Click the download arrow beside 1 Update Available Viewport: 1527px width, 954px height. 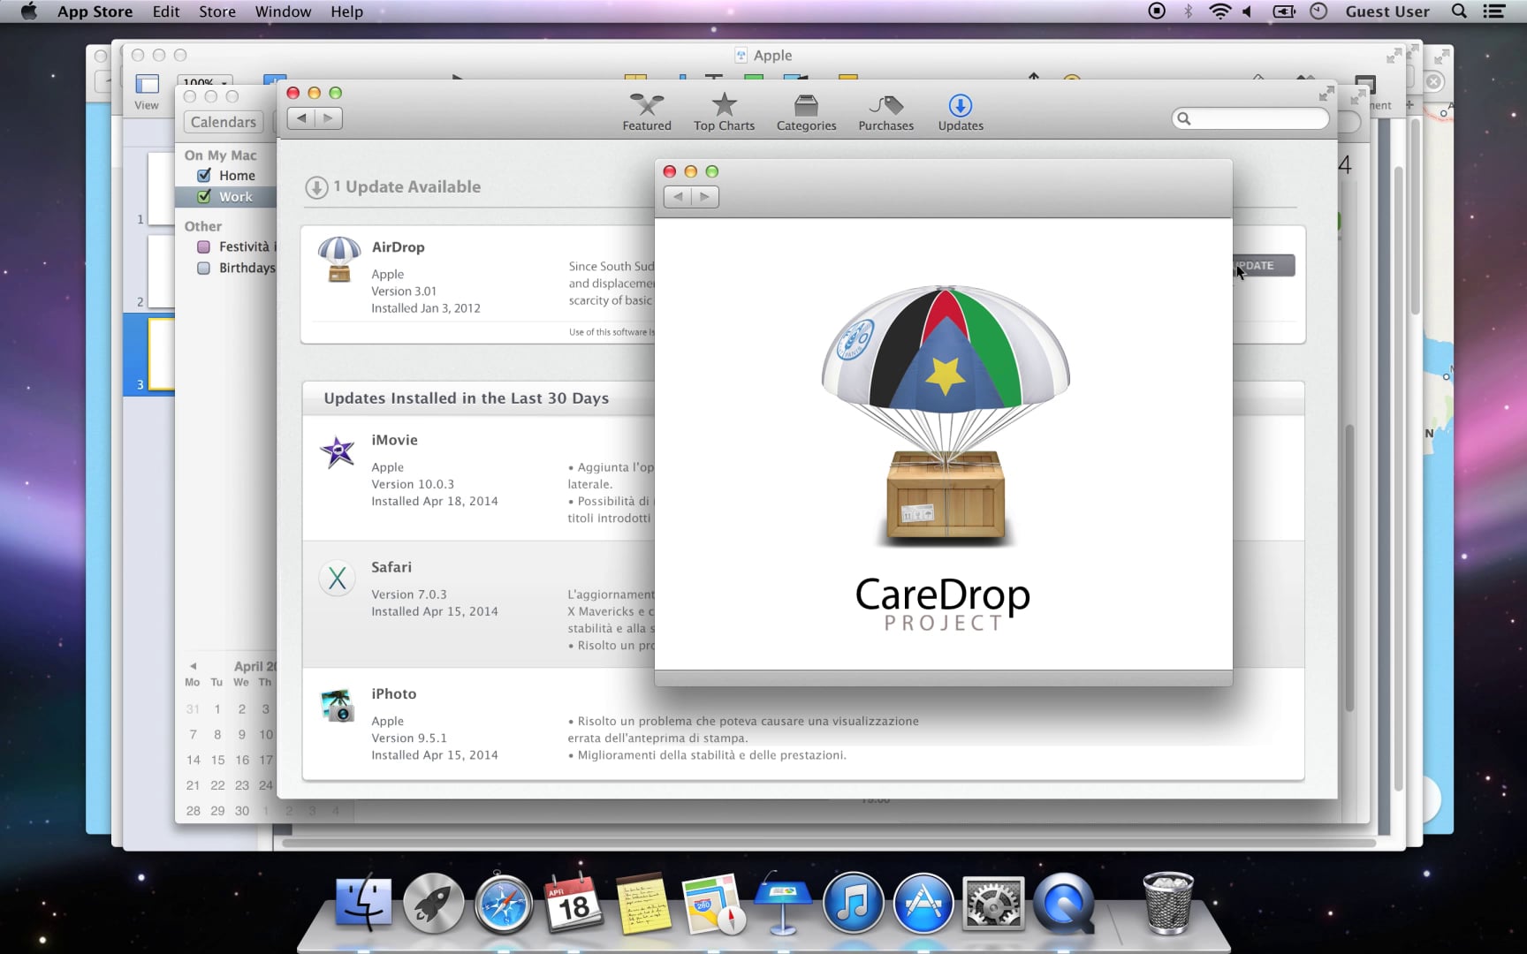pos(316,187)
